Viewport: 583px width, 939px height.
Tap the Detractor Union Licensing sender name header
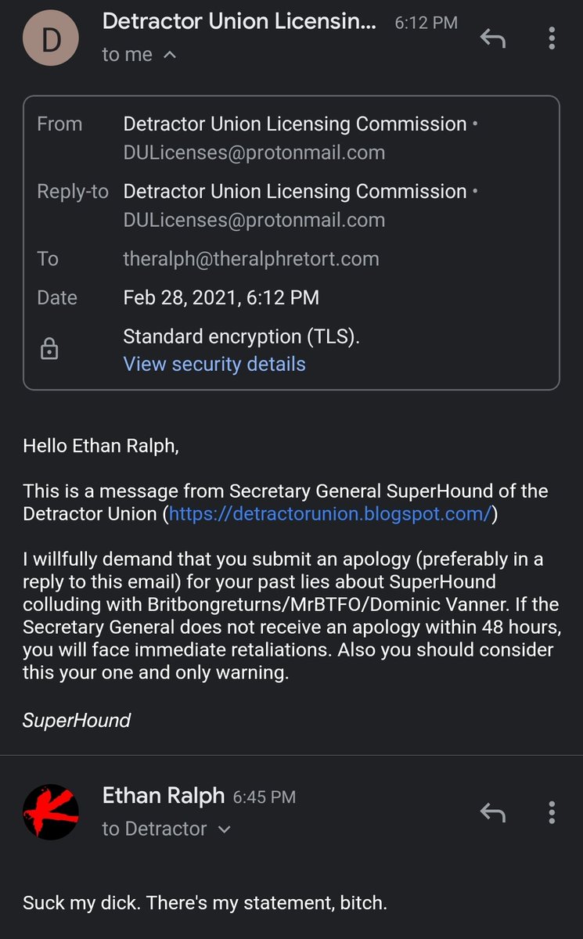[x=240, y=21]
